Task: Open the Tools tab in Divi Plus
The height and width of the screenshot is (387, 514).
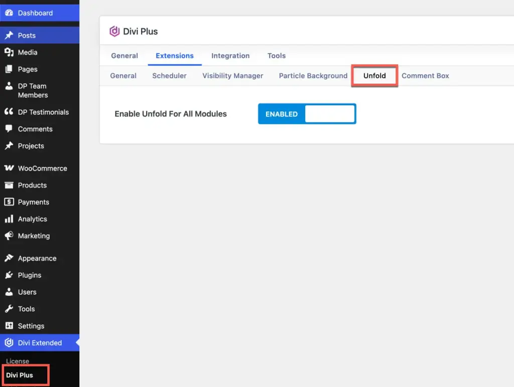Action: point(277,56)
